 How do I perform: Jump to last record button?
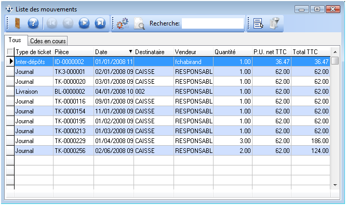click(x=100, y=23)
